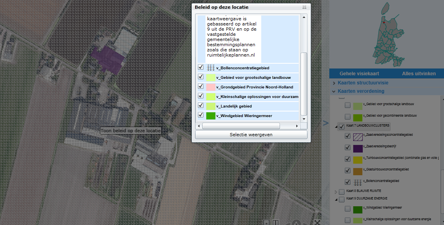
Task: Click the Noord-Holland overview map thumbnail
Action: point(386,35)
